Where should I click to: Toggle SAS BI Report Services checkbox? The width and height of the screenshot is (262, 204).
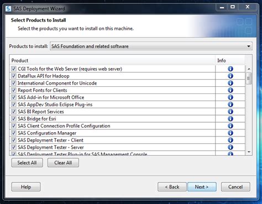click(x=14, y=112)
